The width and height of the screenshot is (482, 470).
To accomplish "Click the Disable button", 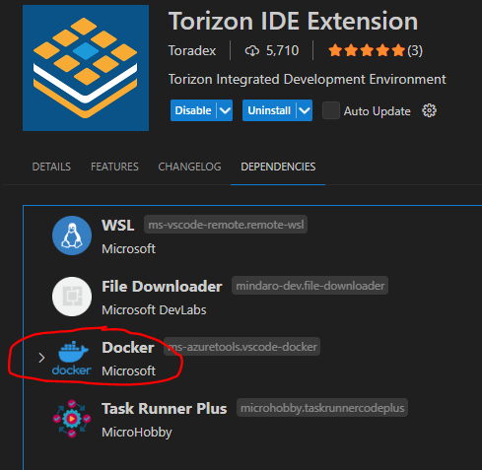I will pyautogui.click(x=193, y=110).
